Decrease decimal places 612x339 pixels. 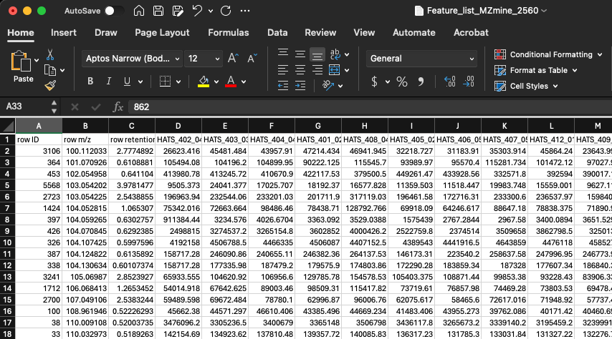coord(469,82)
